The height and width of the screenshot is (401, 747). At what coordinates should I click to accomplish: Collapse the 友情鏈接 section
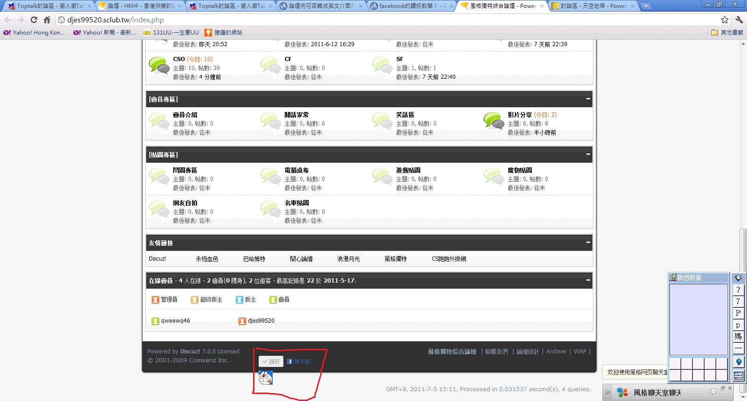coord(588,242)
